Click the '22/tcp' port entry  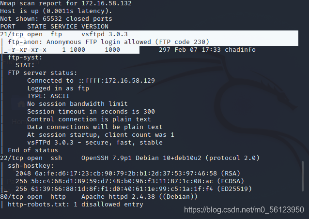point(12,158)
